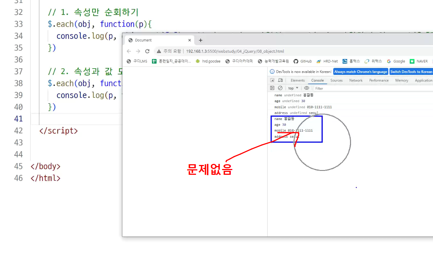Open the 구디LMS bookmark
Viewport: 433px width, 254px height.
(x=137, y=61)
